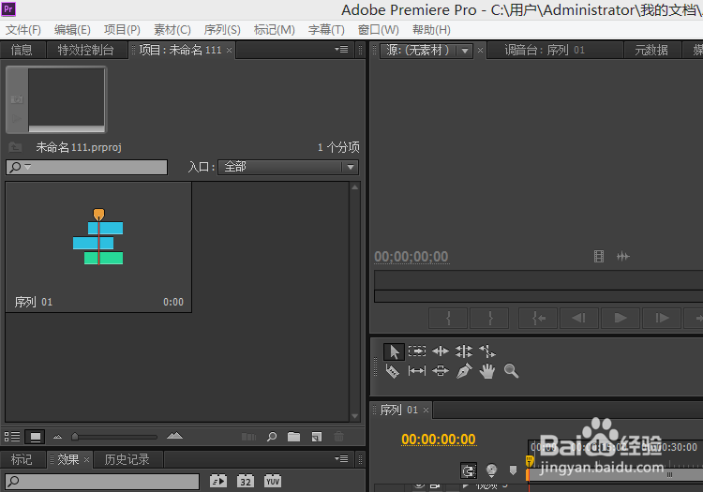Open the 源: (无素材) source dropdown
Image resolution: width=703 pixels, height=492 pixels.
click(x=465, y=51)
